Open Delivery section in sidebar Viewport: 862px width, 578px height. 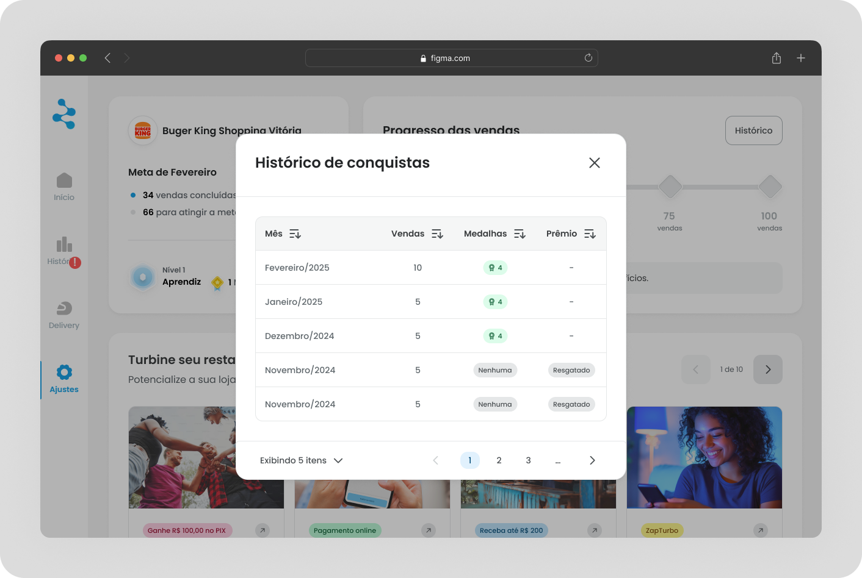(64, 315)
